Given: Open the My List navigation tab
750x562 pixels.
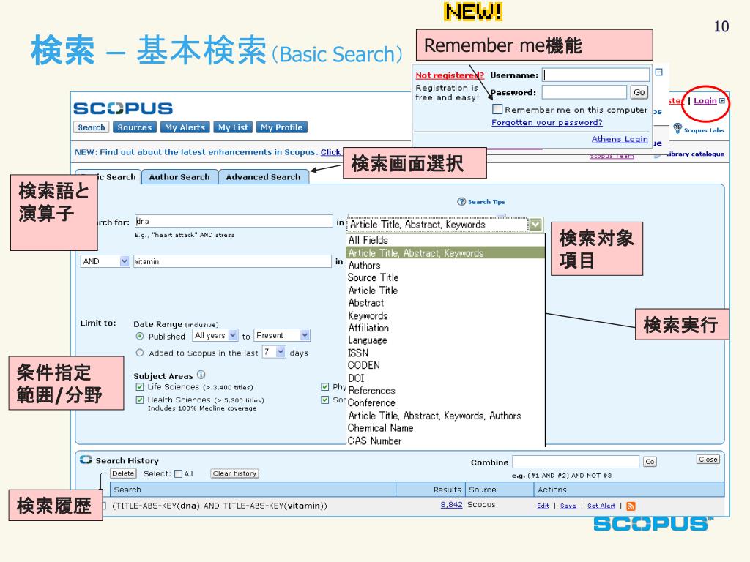Looking at the screenshot, I should 233,127.
